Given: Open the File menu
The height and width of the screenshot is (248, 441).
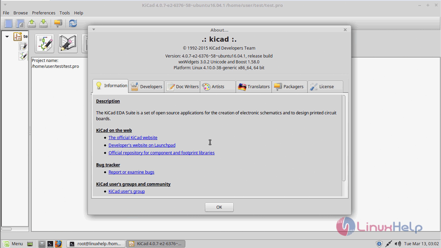Looking at the screenshot, I should click(x=6, y=13).
